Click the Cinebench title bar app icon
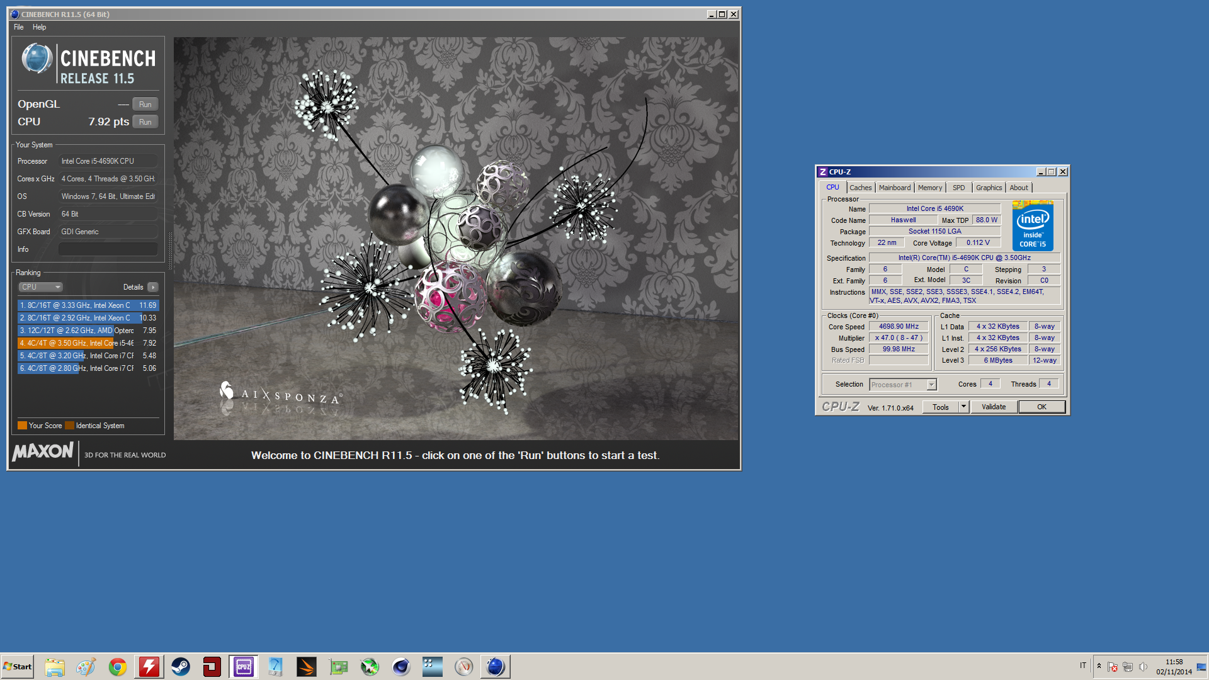This screenshot has height=680, width=1209. tap(14, 14)
